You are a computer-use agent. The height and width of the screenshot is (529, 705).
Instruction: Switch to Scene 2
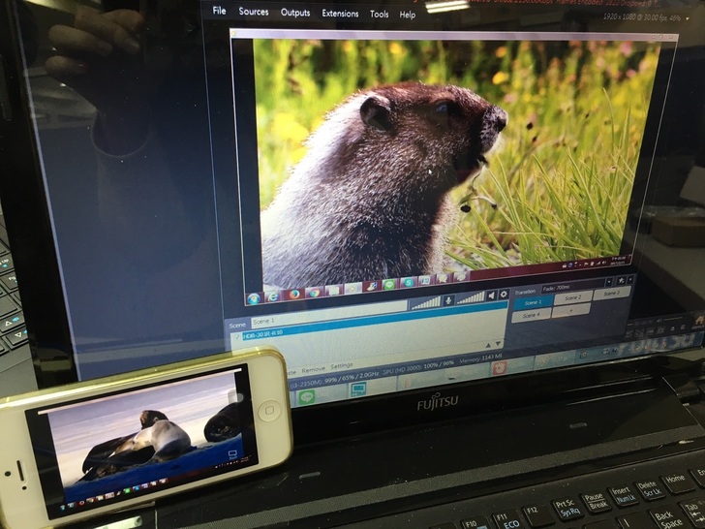coord(573,298)
